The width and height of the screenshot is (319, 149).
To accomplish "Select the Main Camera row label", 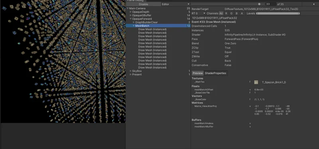I will tap(137, 8).
